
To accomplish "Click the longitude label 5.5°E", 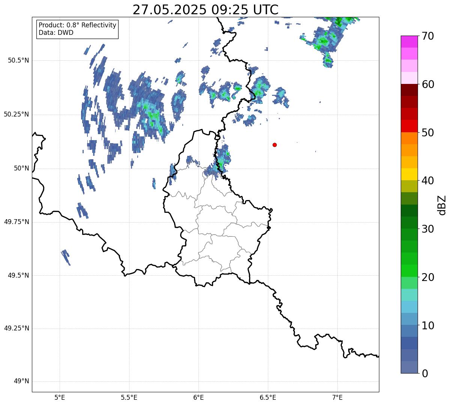I will click(129, 397).
